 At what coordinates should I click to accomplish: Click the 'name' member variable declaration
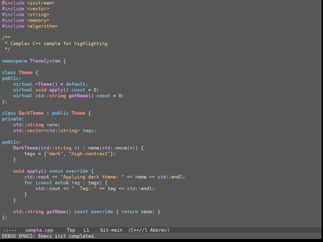pos(52,125)
